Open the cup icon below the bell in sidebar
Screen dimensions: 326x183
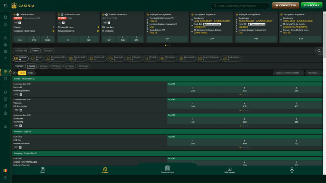[x=5, y=99]
